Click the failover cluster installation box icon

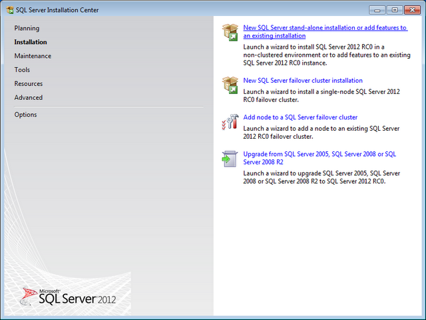pyautogui.click(x=230, y=85)
